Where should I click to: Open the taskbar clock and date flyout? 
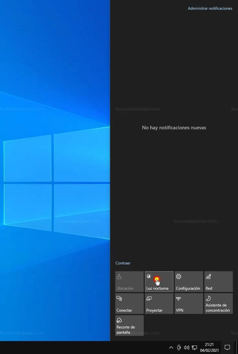click(x=209, y=348)
